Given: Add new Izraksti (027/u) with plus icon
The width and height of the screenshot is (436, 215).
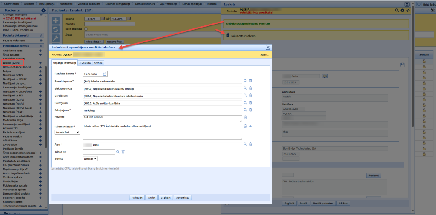Looking at the screenshot, I should 40,63.
